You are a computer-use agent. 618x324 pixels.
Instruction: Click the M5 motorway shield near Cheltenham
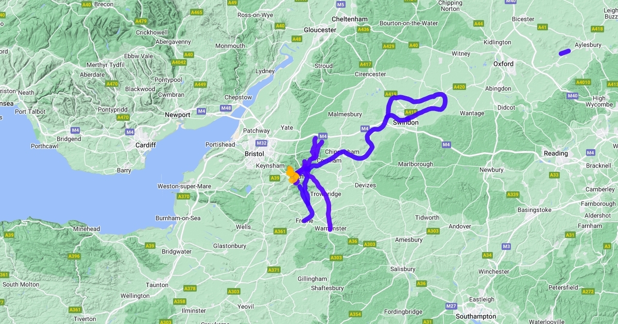(x=340, y=5)
